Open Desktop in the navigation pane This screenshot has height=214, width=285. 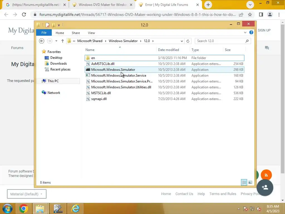[56, 58]
